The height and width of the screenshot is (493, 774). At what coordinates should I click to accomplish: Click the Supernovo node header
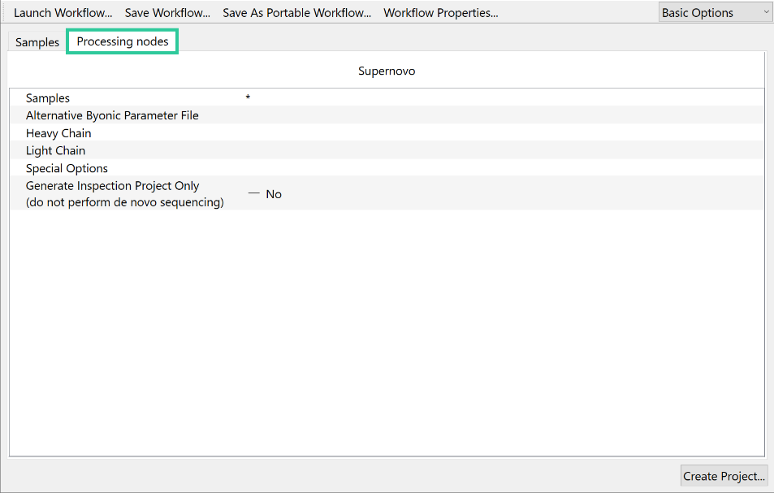click(387, 71)
